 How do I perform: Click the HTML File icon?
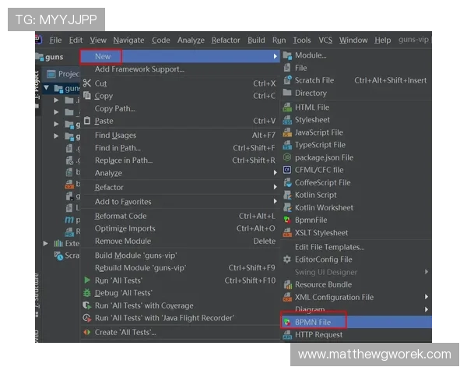(287, 108)
